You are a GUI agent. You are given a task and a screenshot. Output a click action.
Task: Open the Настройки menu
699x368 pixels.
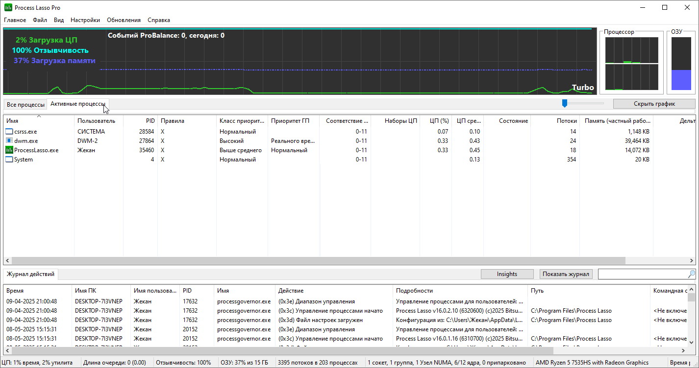click(x=85, y=20)
